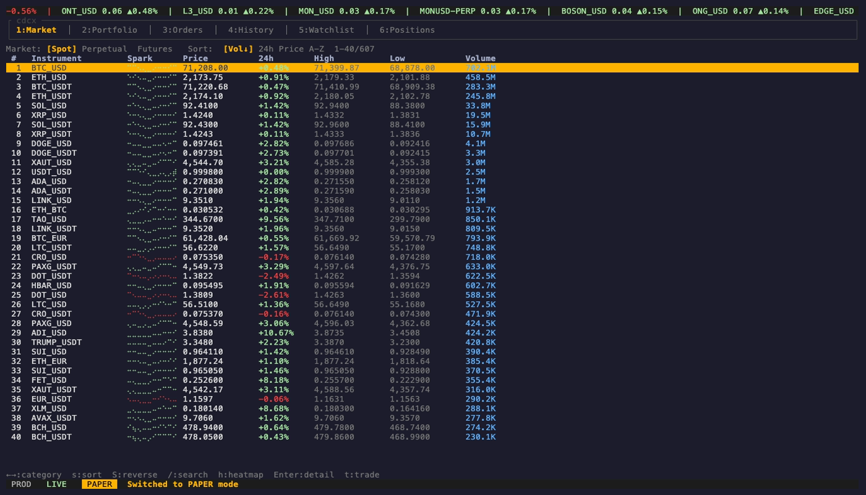Enable LIVE mode in the status bar

56,484
